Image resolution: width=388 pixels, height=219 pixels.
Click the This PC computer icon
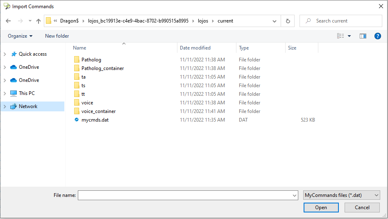click(14, 93)
